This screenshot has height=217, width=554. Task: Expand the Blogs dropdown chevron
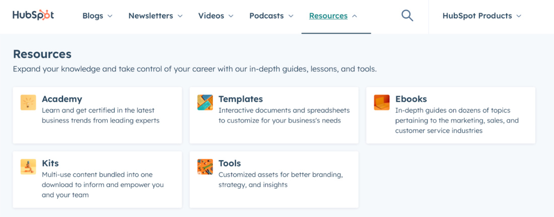click(110, 16)
